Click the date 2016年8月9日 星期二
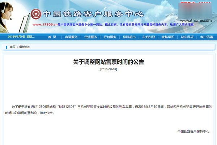This screenshot has height=145, width=217. click(x=21, y=37)
